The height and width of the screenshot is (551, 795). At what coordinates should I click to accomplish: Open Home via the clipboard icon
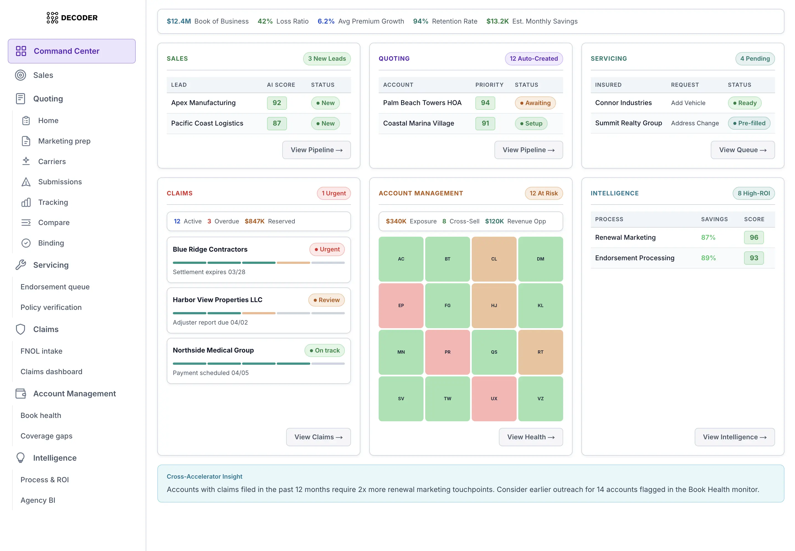tap(26, 120)
